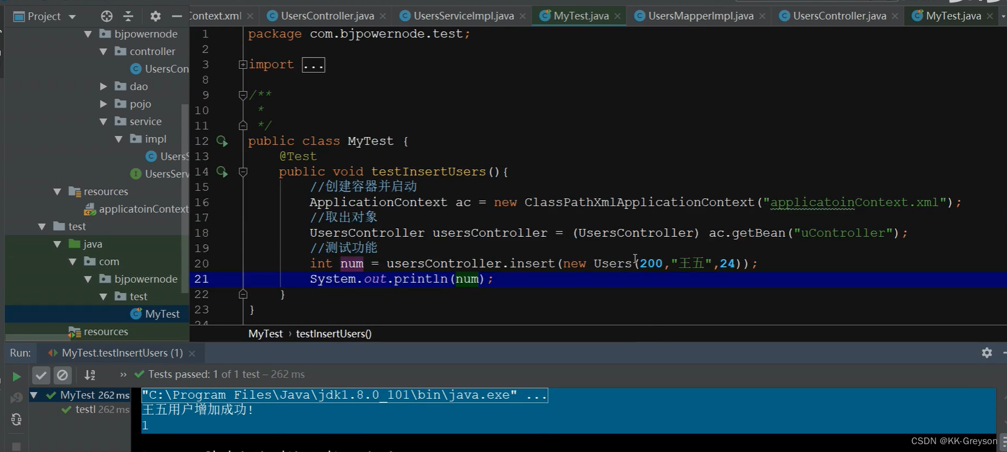Viewport: 1007px width, 452px height.
Task: Open Run panel settings gear
Action: [x=987, y=352]
